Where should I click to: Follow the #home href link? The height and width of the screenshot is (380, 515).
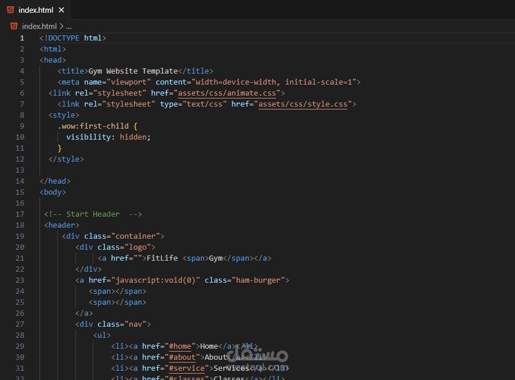pyautogui.click(x=180, y=346)
